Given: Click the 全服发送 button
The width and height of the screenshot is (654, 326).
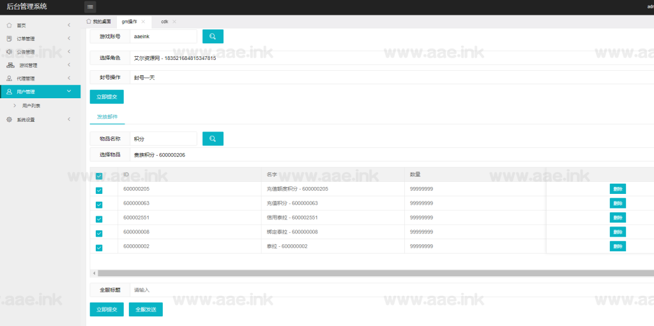Looking at the screenshot, I should click(146, 309).
